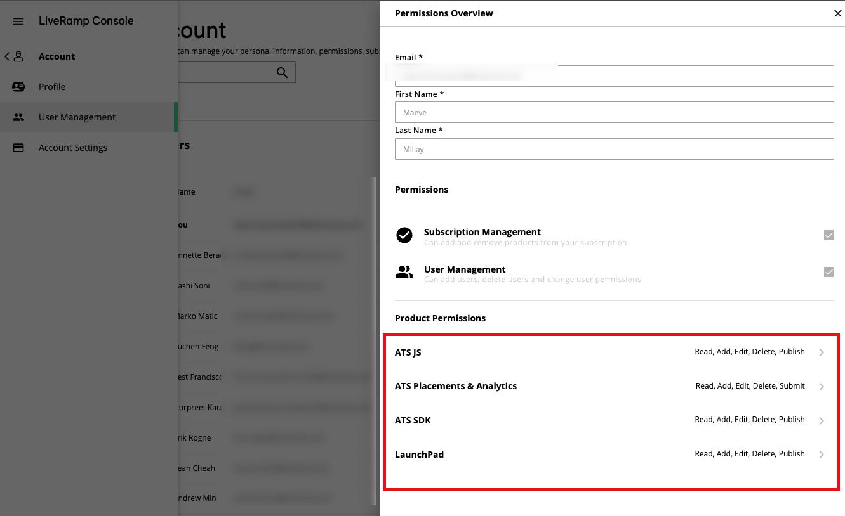Click 'Can add users, delete users' description
This screenshot has width=845, height=516.
[533, 280]
